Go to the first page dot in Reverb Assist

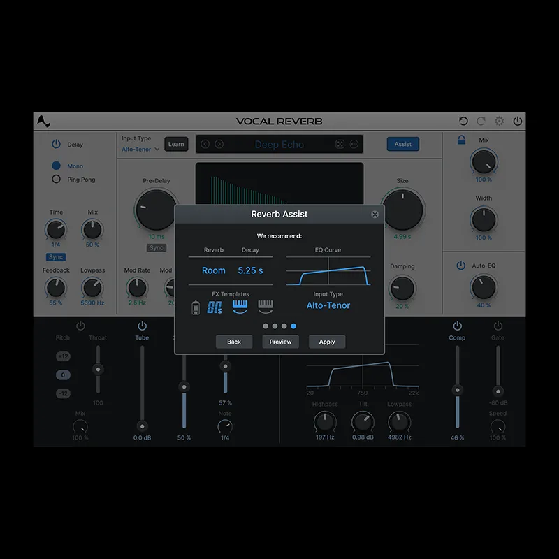click(x=266, y=326)
